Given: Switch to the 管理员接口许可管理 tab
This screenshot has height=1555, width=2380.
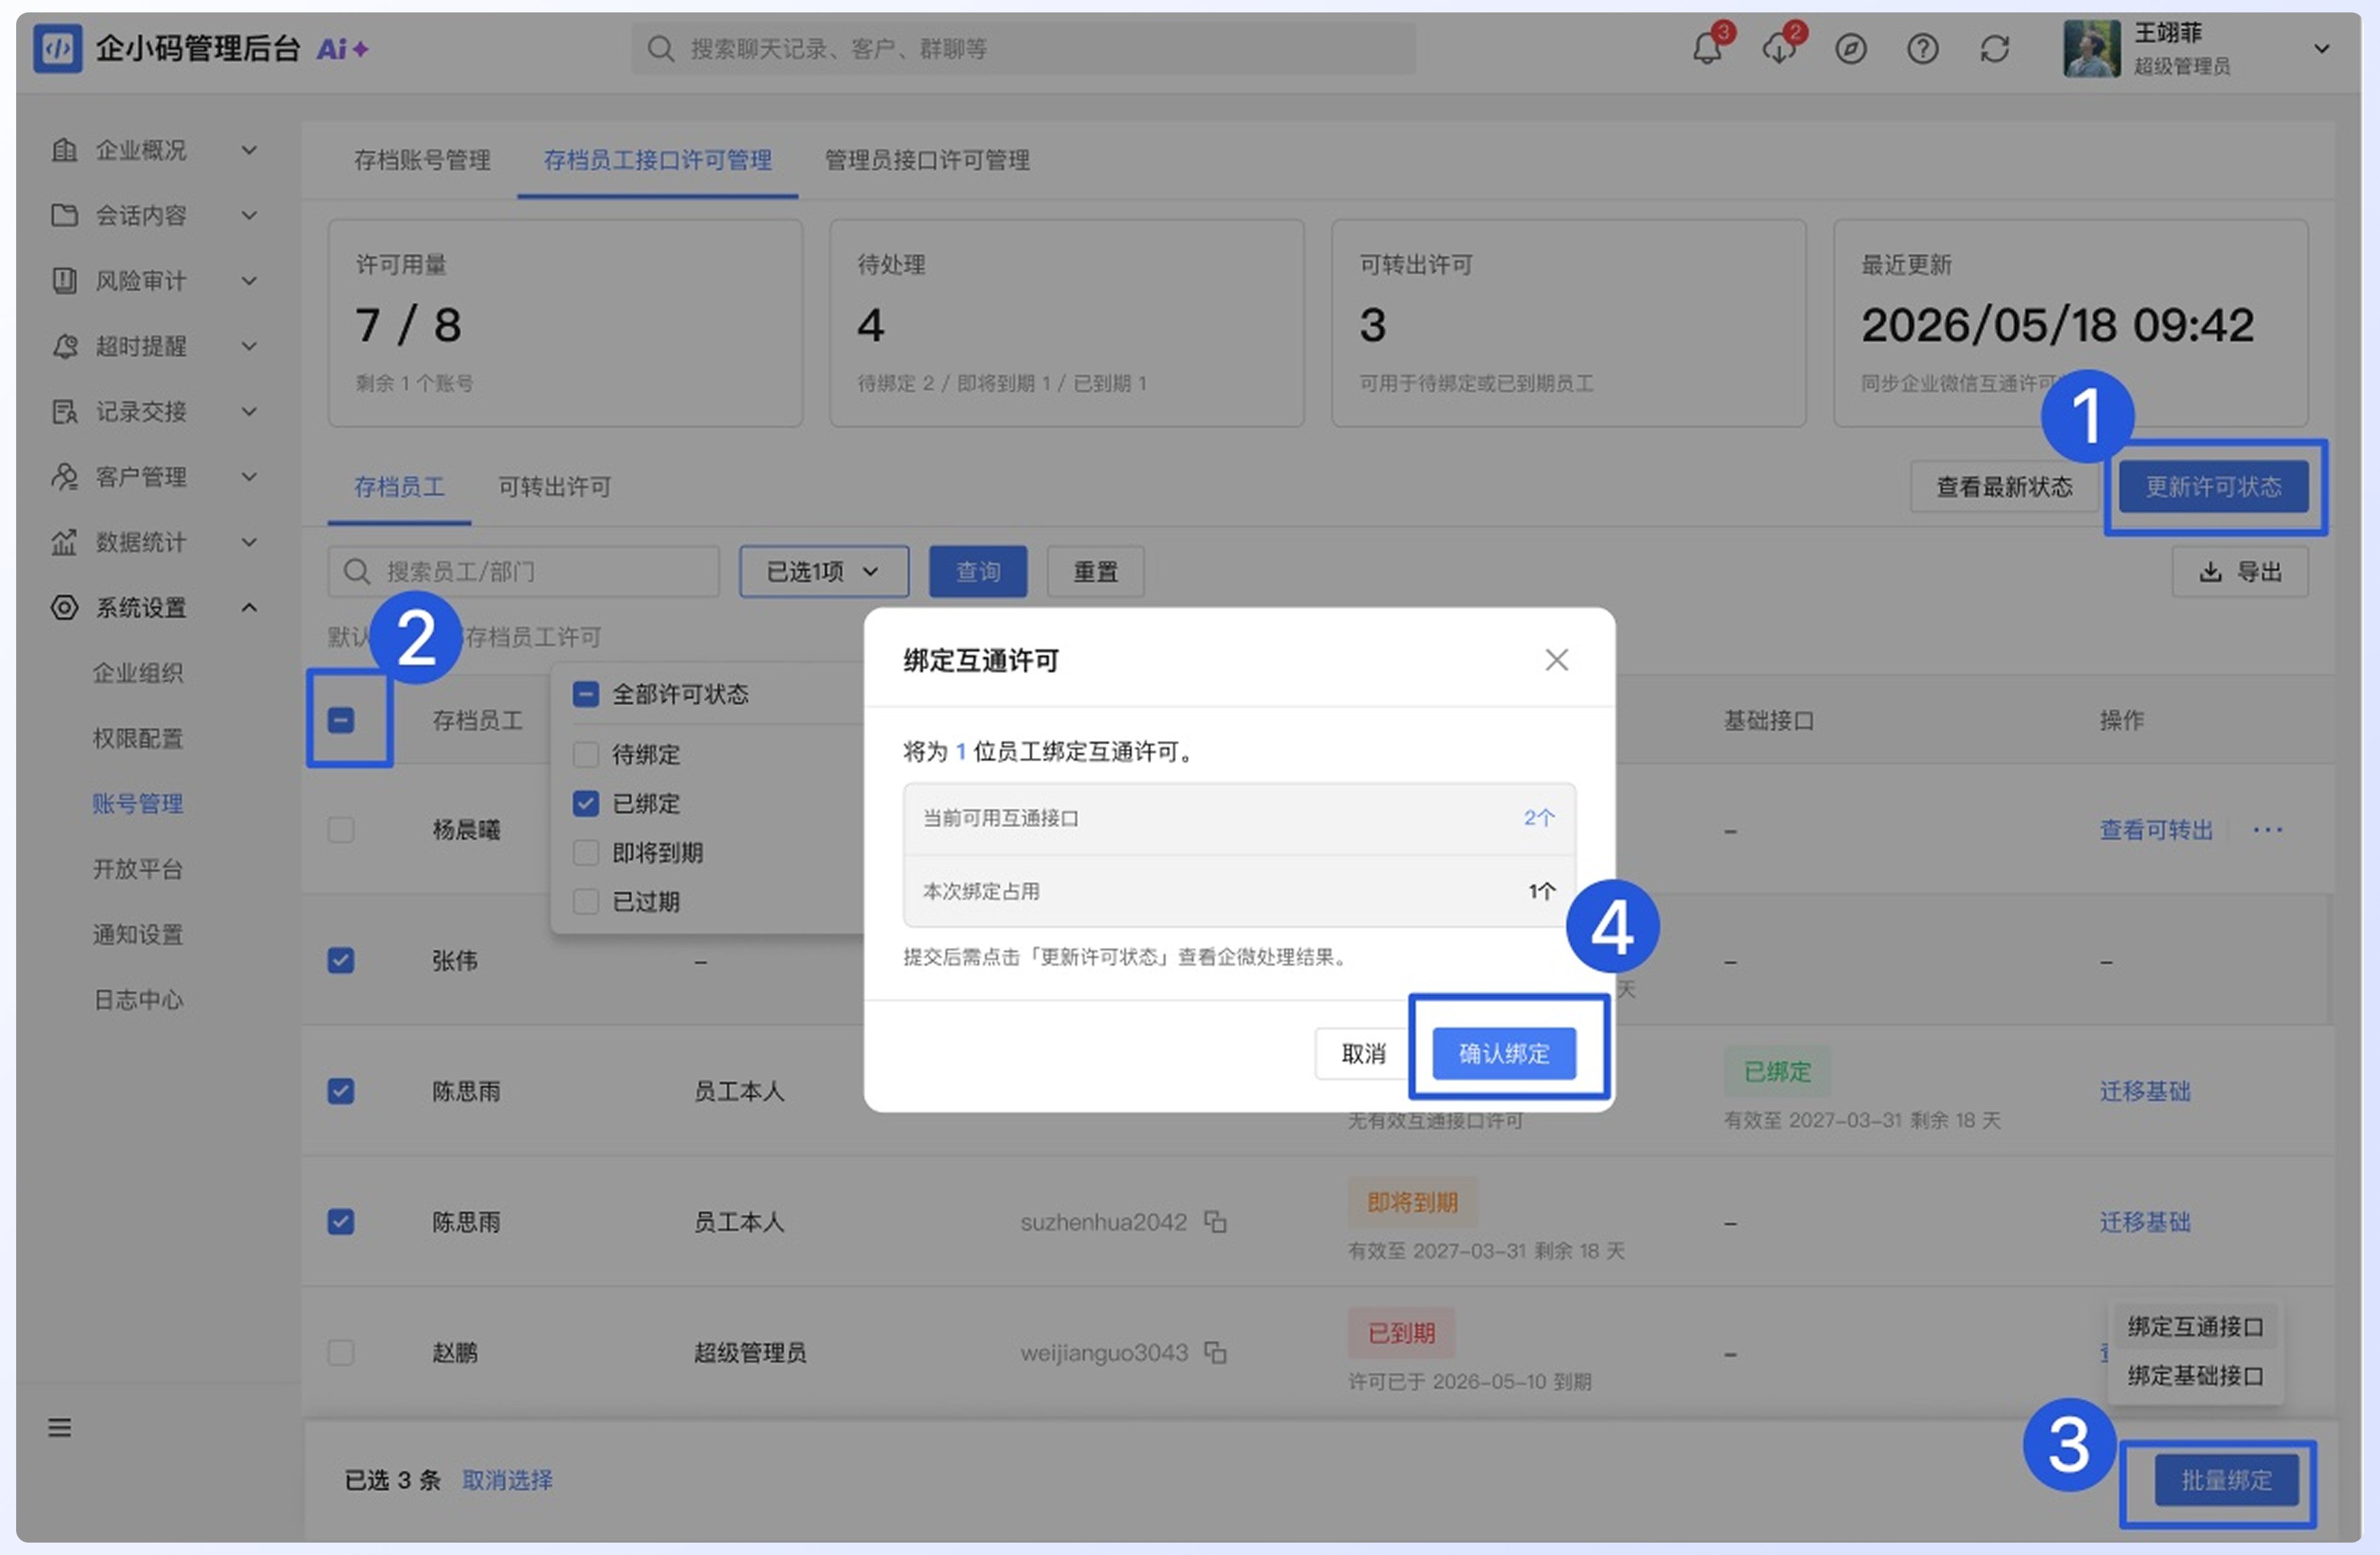Looking at the screenshot, I should tap(927, 160).
